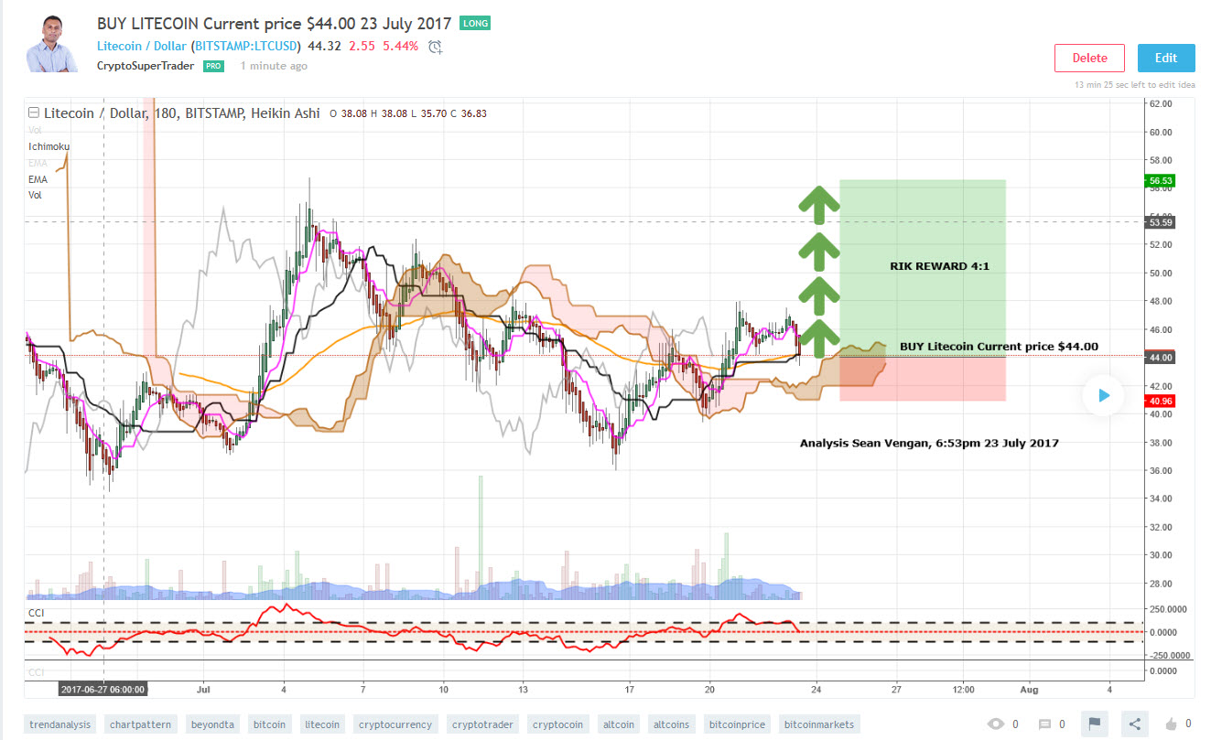Viewport: 1211px width, 740px height.
Task: Click the red 44.00 current price label
Action: pos(1160,357)
